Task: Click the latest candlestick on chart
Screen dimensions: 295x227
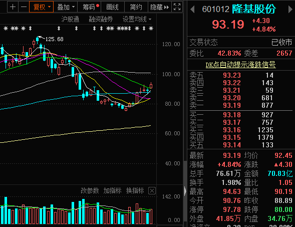Action: pyautogui.click(x=151, y=86)
